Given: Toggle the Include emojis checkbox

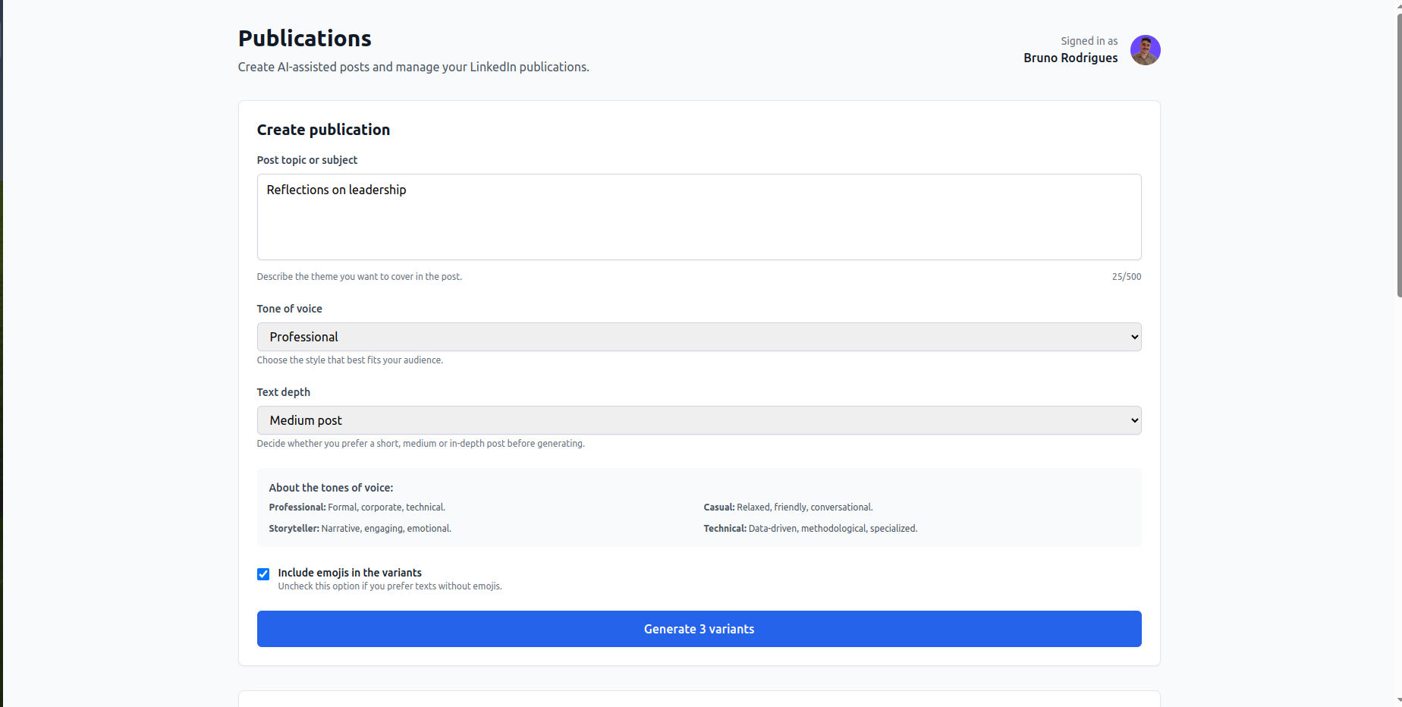Looking at the screenshot, I should pos(263,574).
